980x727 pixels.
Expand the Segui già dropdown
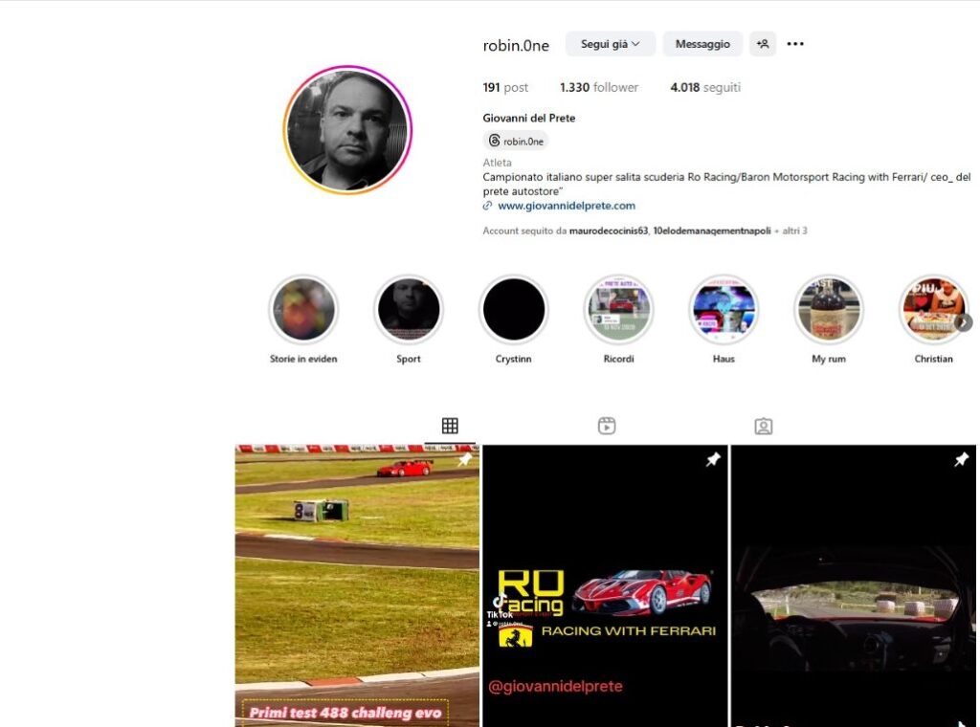(611, 44)
